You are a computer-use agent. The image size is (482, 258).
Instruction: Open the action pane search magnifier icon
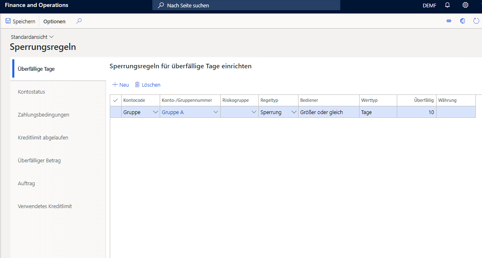click(x=78, y=20)
